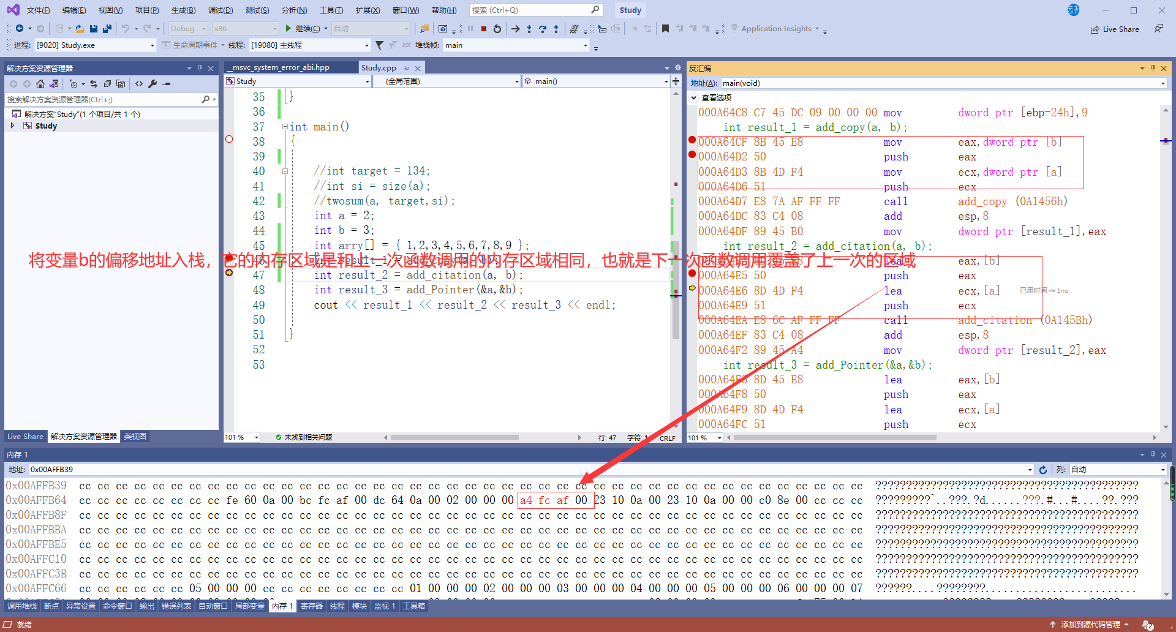This screenshot has height=632, width=1176.
Task: Toggle disassembly breakpoint at 00A64CF
Action: [x=692, y=140]
